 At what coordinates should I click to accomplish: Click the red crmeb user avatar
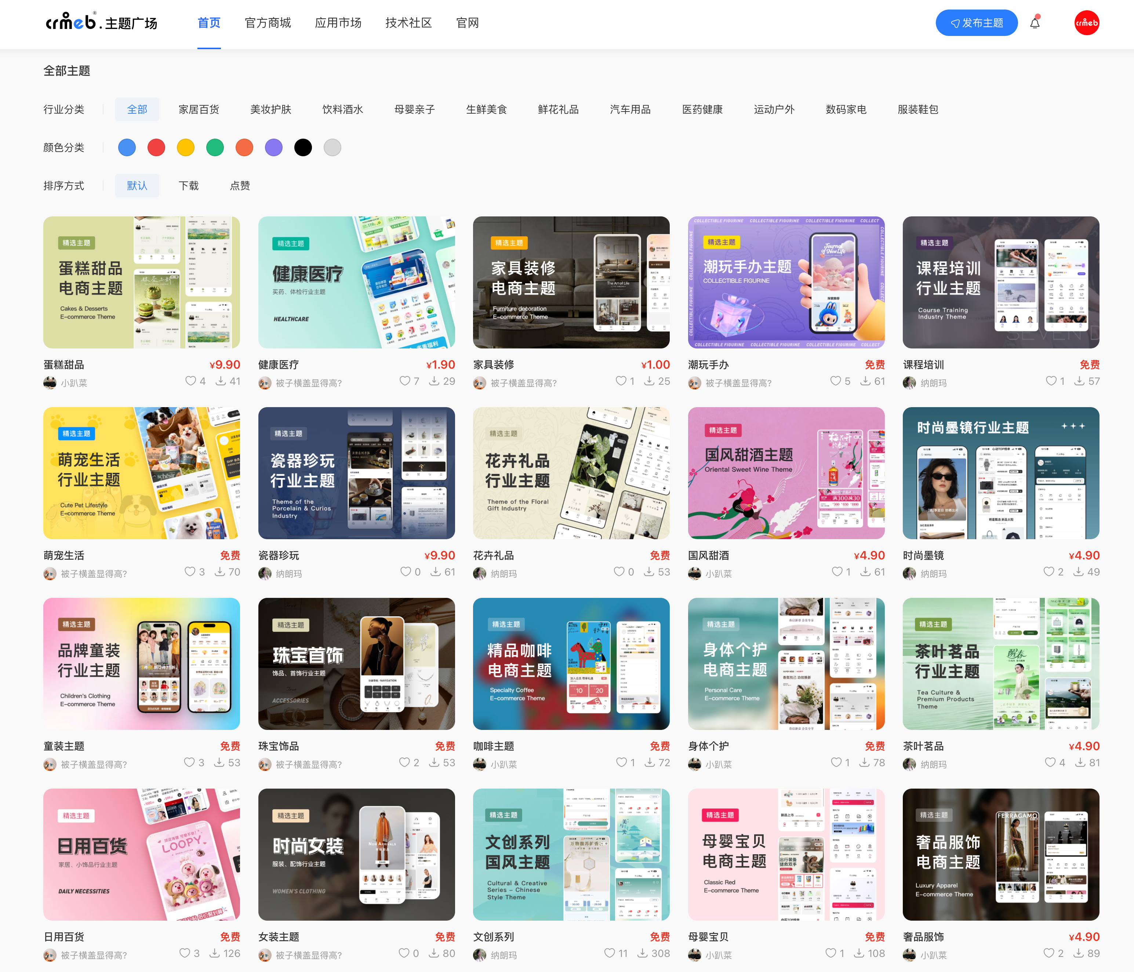click(x=1086, y=23)
